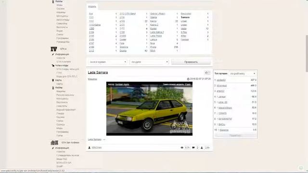Open the third-ranked user in Топ лучших

(x=220, y=91)
